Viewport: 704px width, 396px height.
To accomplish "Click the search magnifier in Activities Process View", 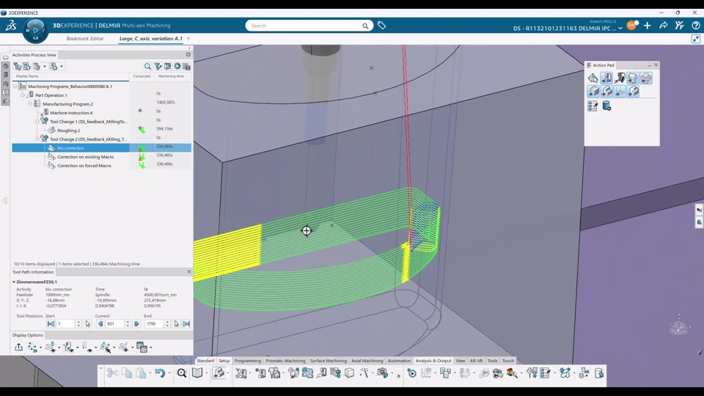I will click(x=147, y=66).
